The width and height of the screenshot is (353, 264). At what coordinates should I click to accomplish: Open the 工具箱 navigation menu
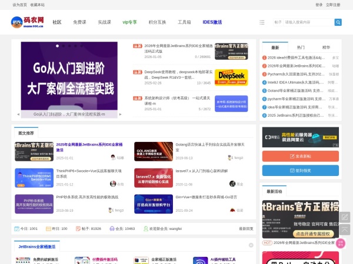click(x=184, y=22)
